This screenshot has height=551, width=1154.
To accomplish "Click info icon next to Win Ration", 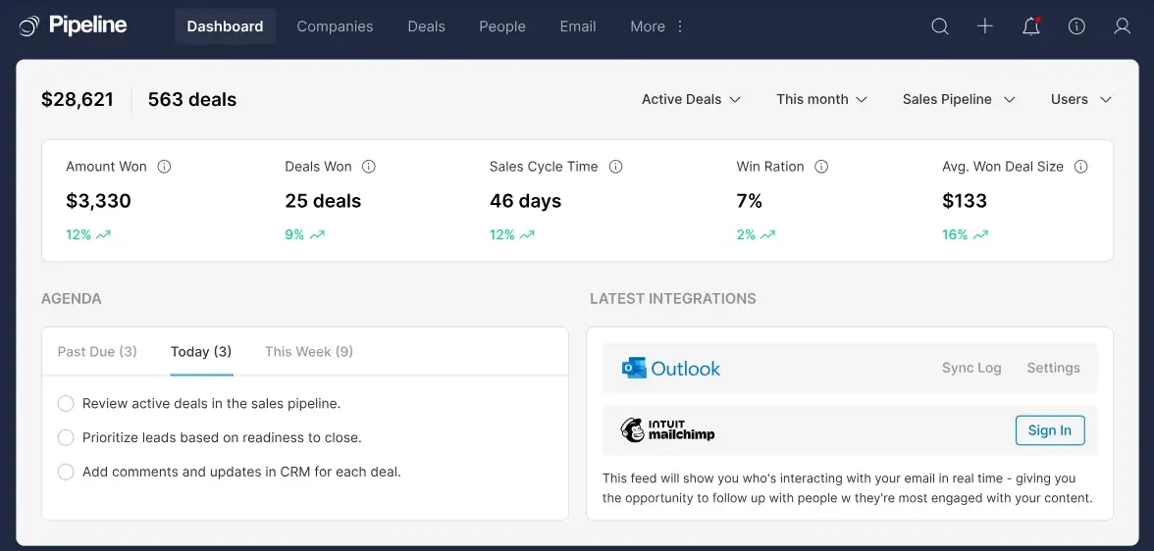I will (821, 167).
